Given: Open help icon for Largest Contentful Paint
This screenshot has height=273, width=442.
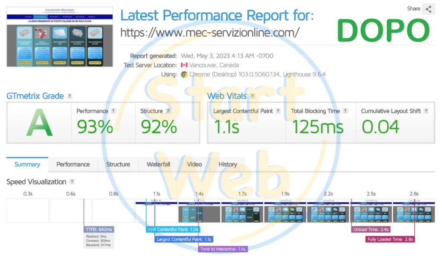Looking at the screenshot, I should tap(278, 111).
